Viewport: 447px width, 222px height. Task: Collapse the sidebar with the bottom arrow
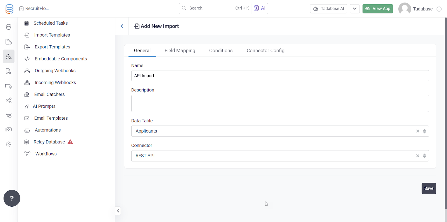coord(118,211)
